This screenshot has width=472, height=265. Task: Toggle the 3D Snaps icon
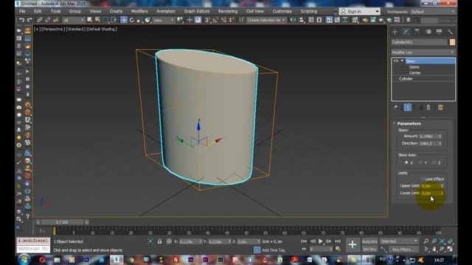tap(207, 20)
